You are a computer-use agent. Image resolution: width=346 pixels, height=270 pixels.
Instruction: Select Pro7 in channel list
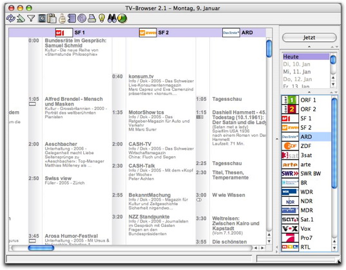pyautogui.click(x=306, y=238)
